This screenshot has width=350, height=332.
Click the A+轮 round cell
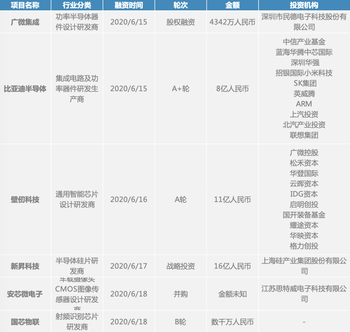181,89
